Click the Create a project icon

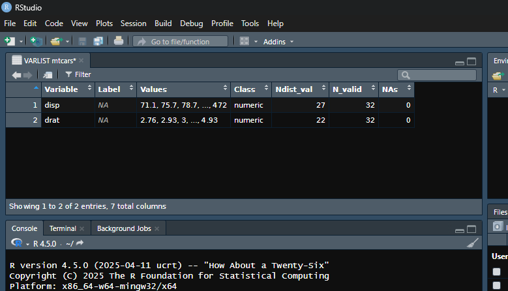click(36, 41)
